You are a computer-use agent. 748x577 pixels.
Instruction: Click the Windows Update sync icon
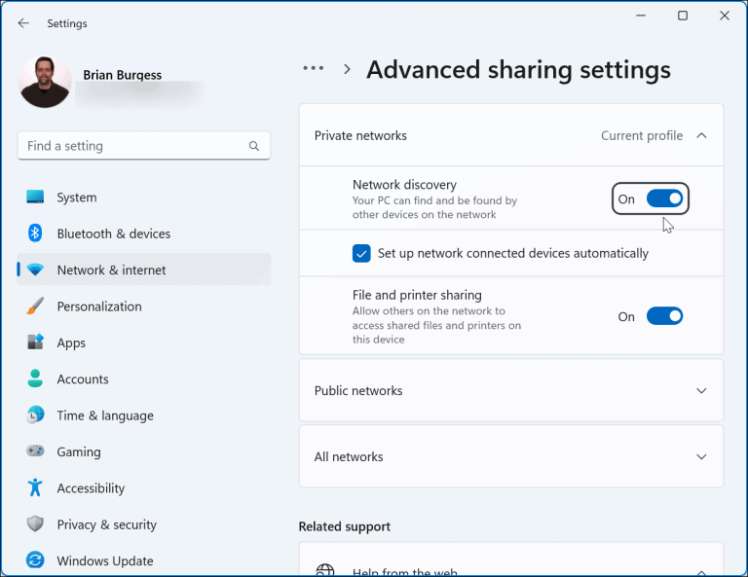(x=35, y=559)
